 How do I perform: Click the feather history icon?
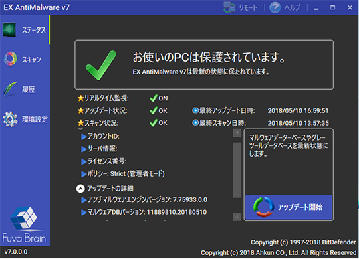tap(10, 89)
